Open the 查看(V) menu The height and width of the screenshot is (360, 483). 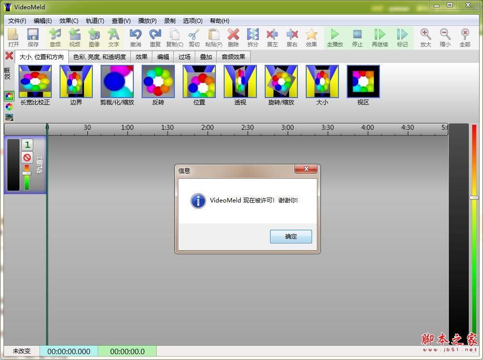[121, 20]
